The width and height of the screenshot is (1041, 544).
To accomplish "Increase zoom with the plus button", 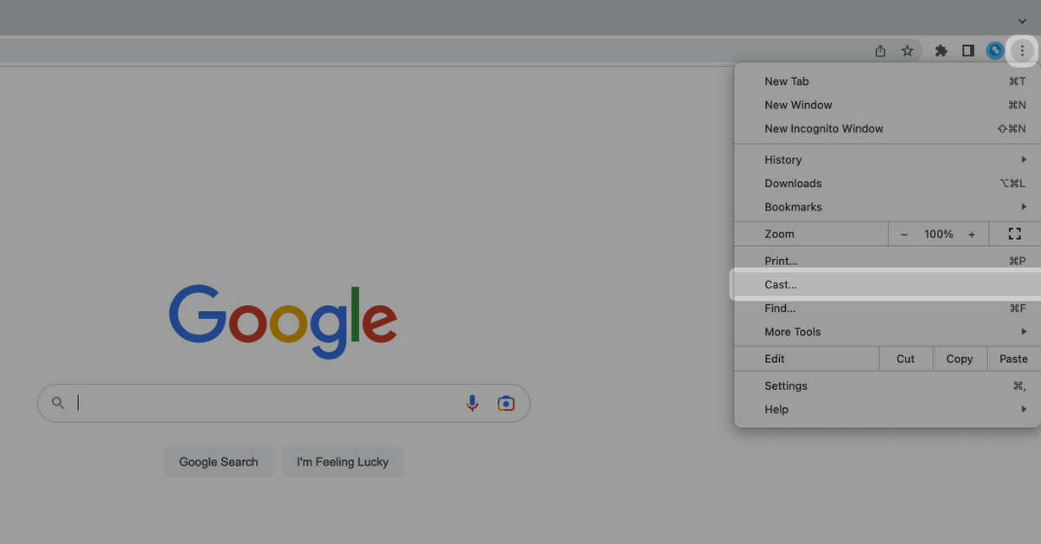I will [972, 234].
